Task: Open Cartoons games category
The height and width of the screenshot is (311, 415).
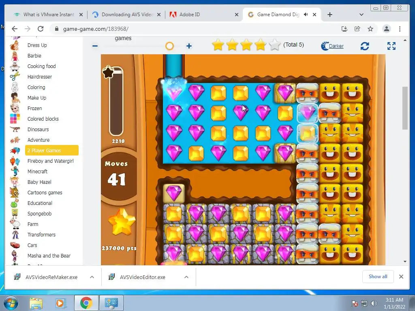Action: point(45,193)
